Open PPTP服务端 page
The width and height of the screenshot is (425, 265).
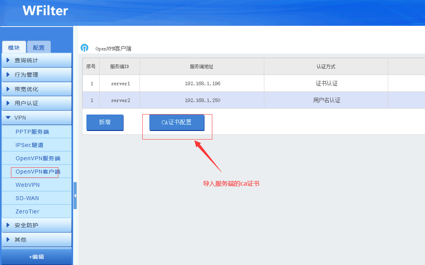click(32, 132)
